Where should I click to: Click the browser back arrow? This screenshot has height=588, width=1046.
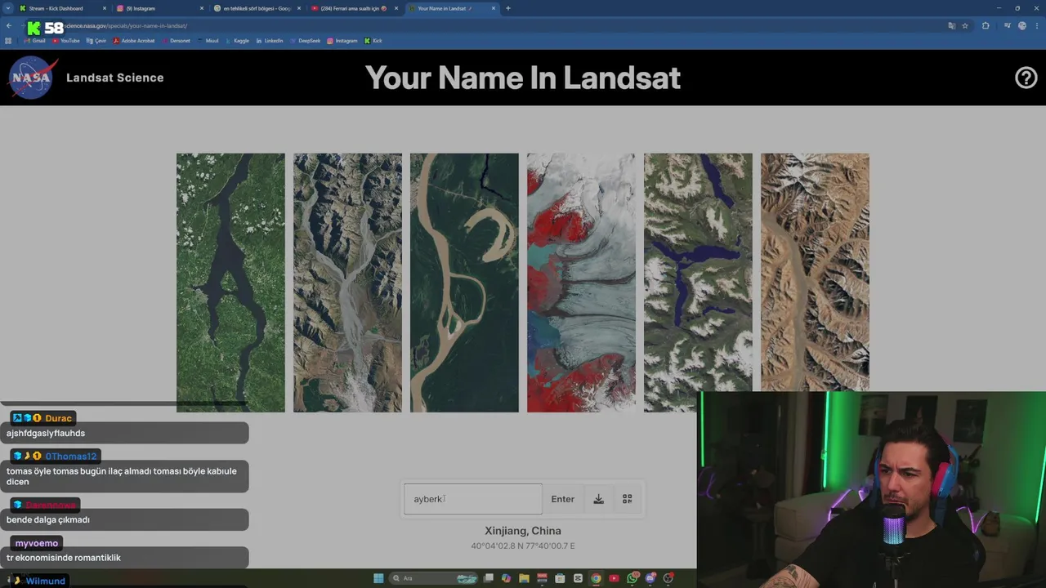tap(9, 25)
